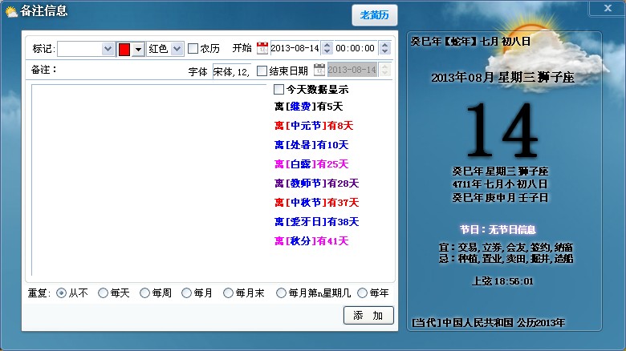
Task: Toggle the 今天数据显示 checkbox
Action: [x=279, y=90]
